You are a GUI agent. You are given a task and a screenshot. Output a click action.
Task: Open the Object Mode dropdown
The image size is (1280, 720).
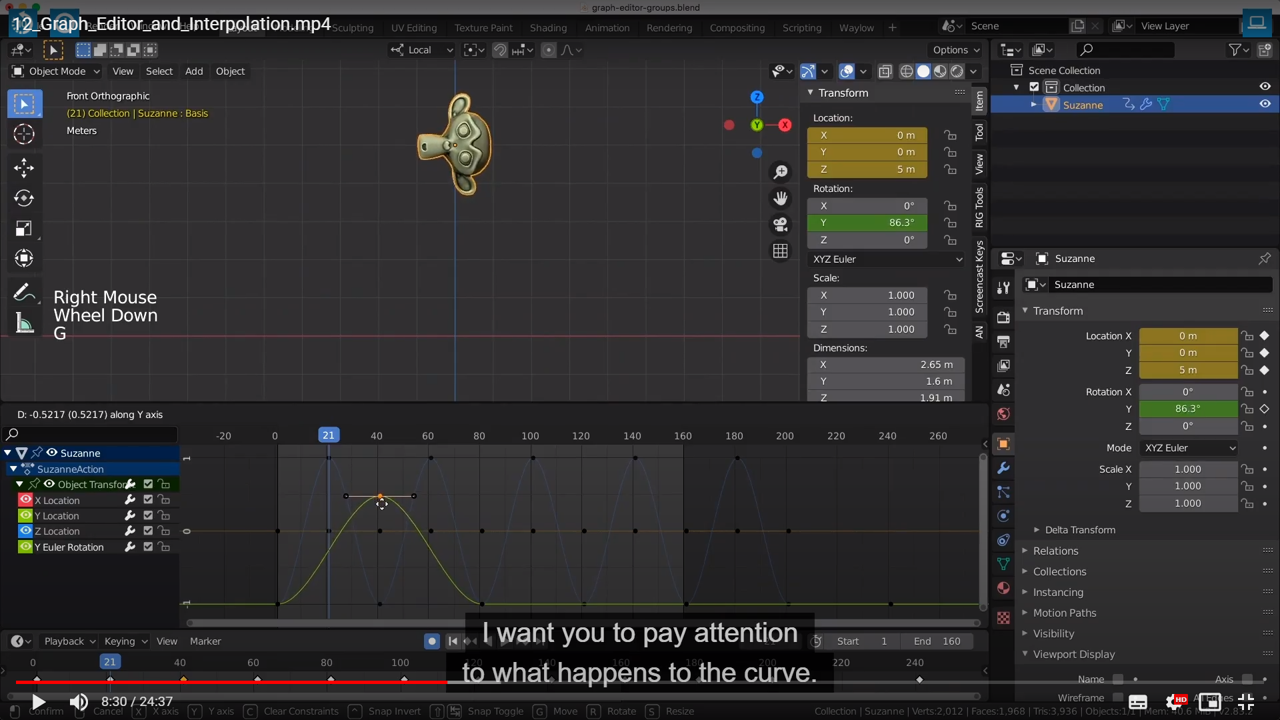point(56,71)
